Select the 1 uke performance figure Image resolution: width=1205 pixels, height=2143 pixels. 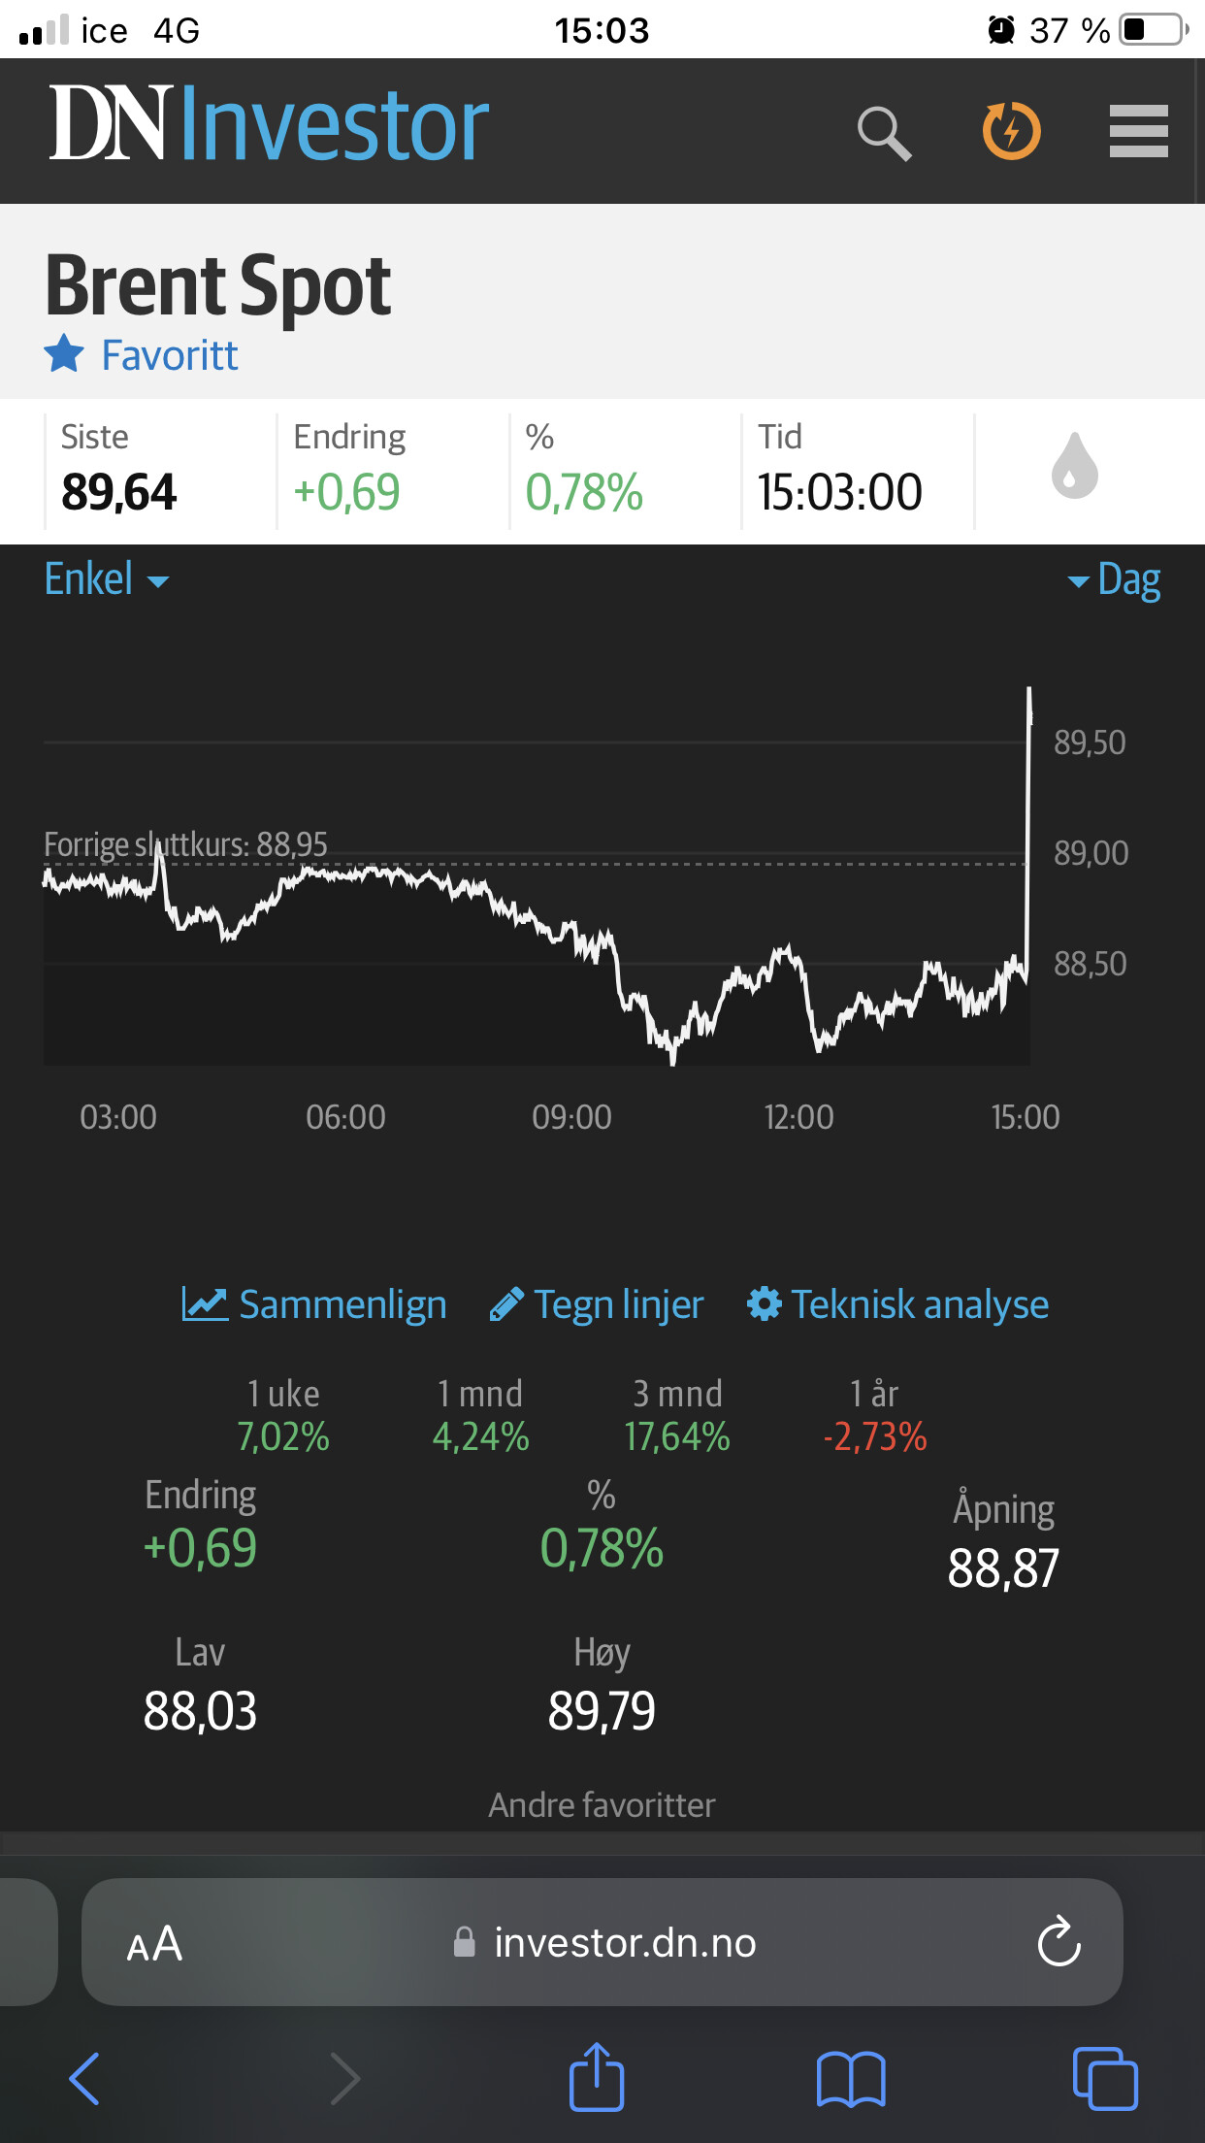coord(283,1436)
